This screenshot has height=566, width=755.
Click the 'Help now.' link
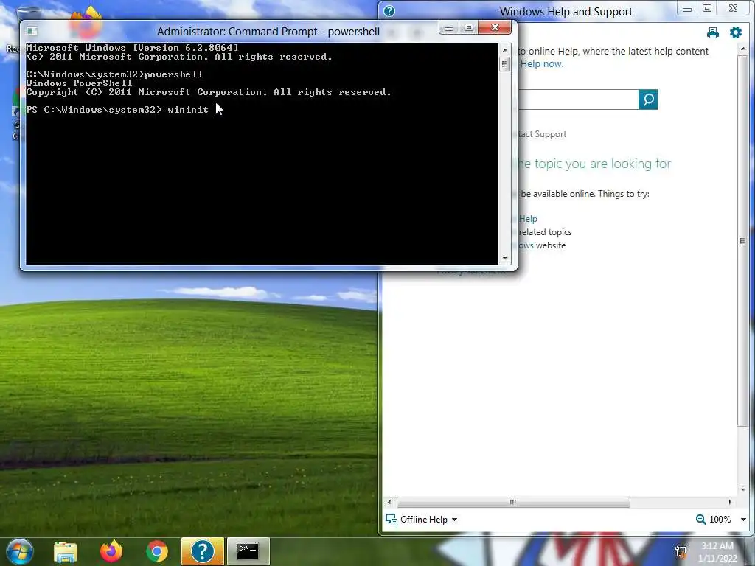coord(542,64)
